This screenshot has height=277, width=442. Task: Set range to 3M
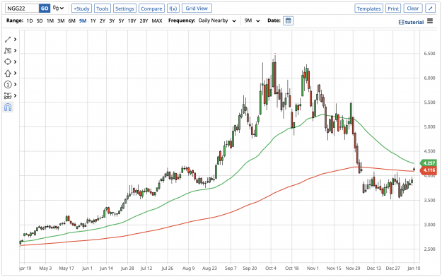(x=61, y=20)
